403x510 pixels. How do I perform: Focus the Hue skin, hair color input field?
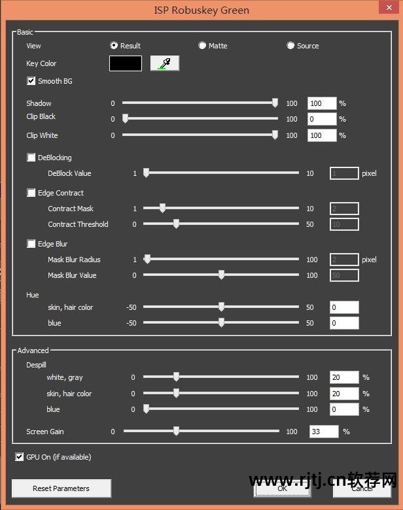tap(344, 307)
